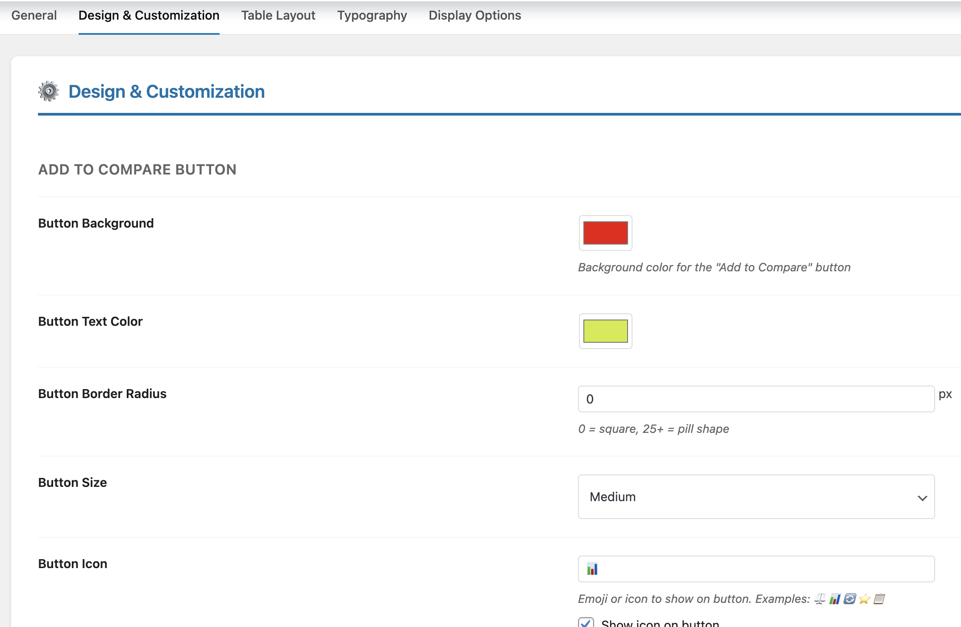Viewport: 961px width, 627px height.
Task: Switch to the General tab
Action: (34, 16)
